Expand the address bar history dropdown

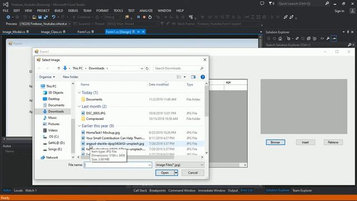142,68
